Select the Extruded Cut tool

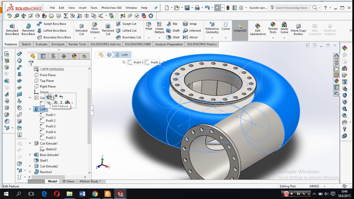coord(81,30)
